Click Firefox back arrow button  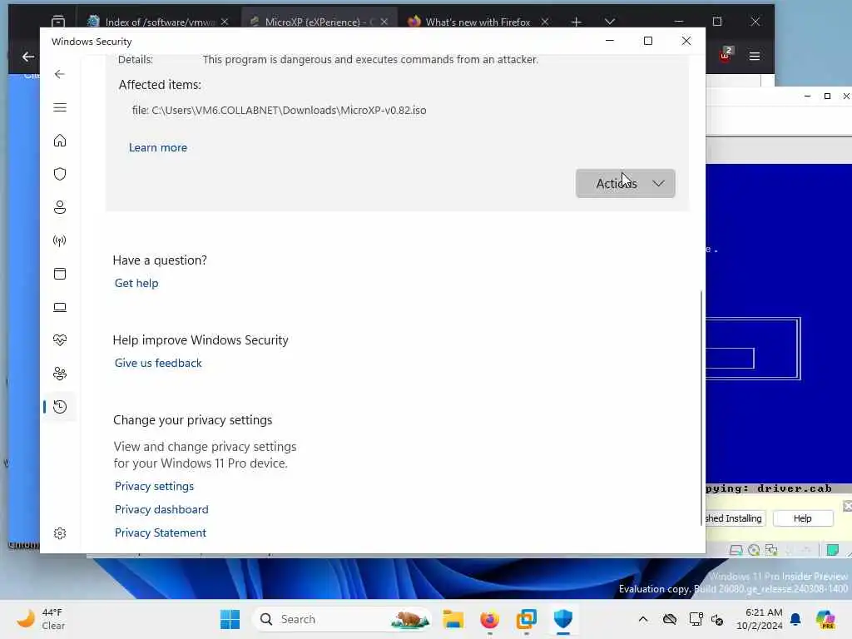pyautogui.click(x=28, y=57)
